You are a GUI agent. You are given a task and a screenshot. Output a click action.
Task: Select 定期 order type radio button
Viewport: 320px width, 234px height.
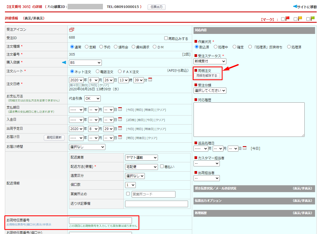click(87, 47)
